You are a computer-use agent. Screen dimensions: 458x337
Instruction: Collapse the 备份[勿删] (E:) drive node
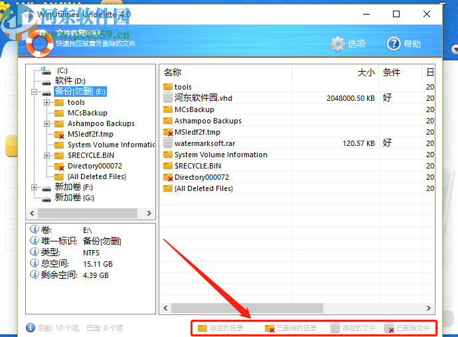click(34, 92)
